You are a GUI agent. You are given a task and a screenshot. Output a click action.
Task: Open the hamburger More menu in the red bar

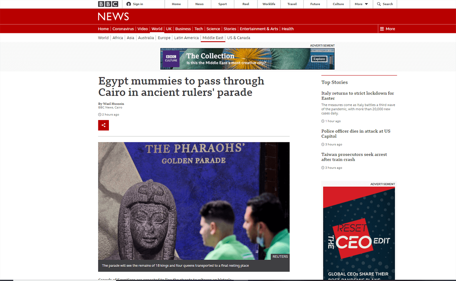point(382,29)
